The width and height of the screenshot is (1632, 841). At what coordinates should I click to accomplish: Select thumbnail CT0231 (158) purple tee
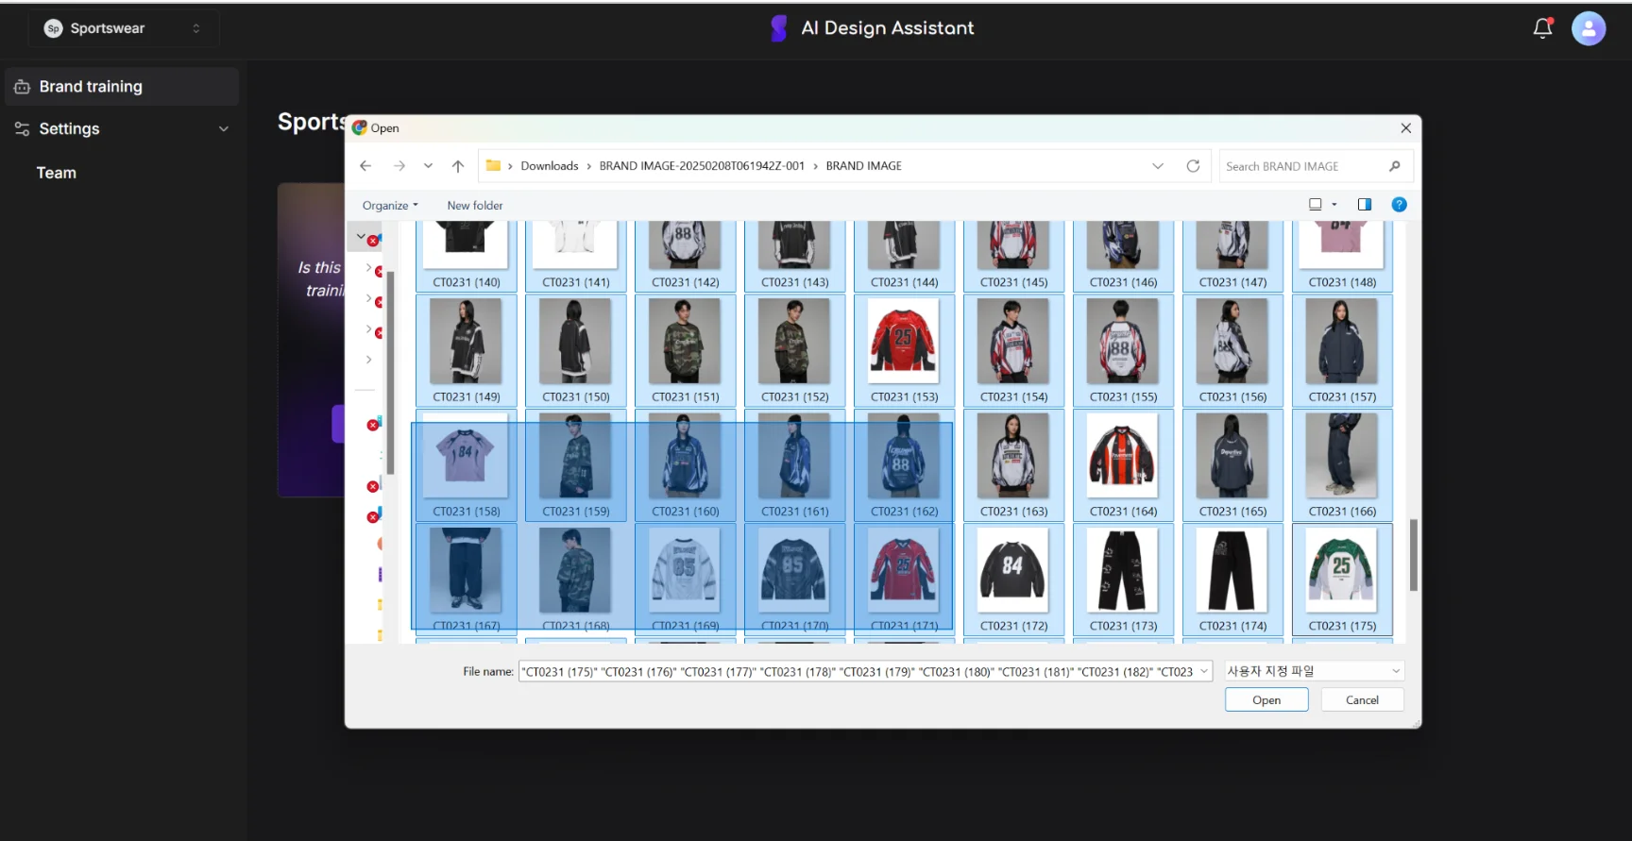467,464
